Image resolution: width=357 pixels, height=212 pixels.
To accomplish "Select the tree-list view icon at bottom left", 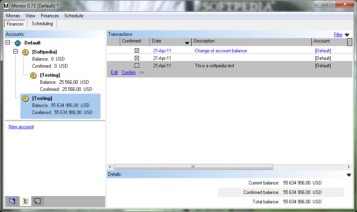I will [25, 201].
